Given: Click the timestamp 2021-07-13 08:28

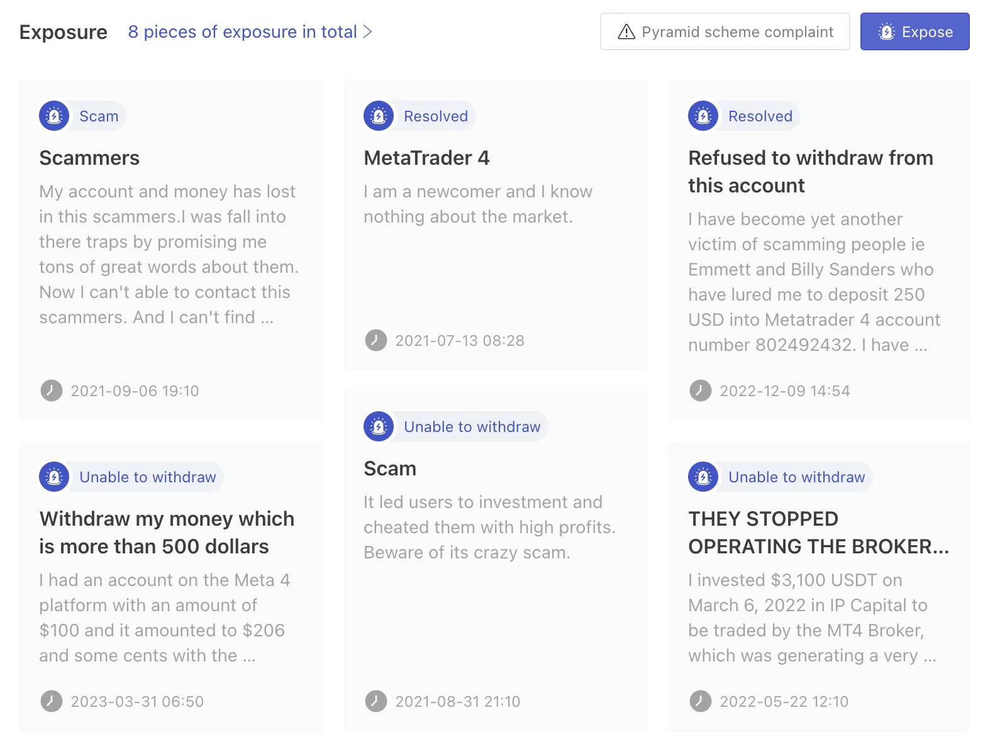Looking at the screenshot, I should (460, 341).
